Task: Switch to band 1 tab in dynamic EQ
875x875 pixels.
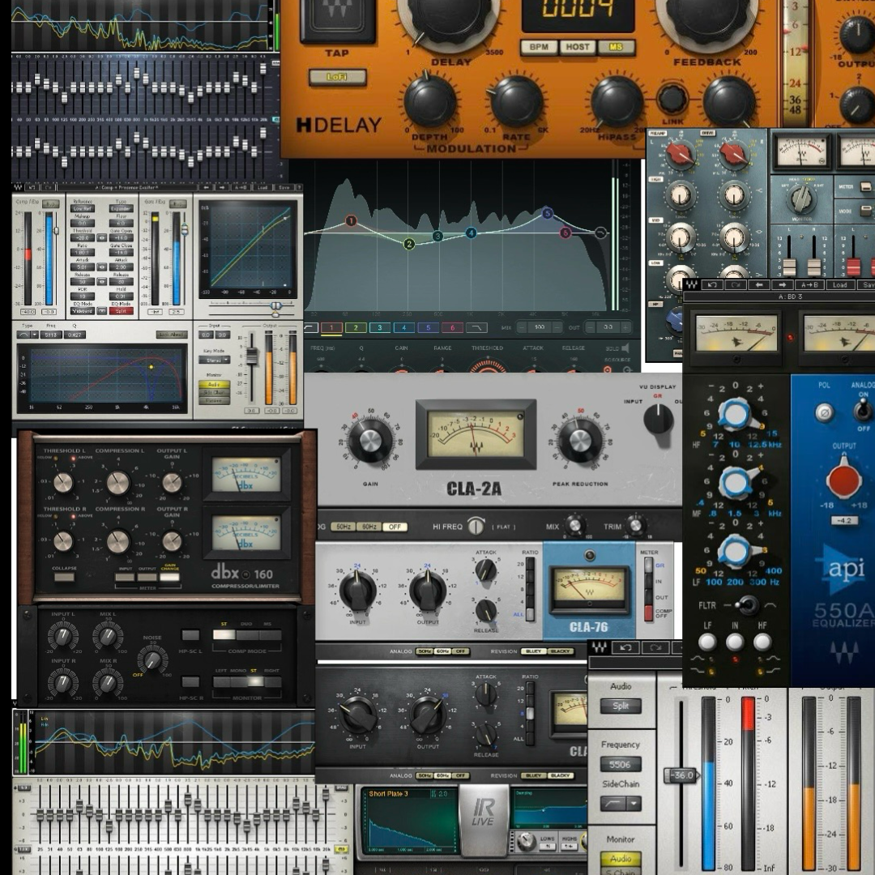Action: pos(331,327)
